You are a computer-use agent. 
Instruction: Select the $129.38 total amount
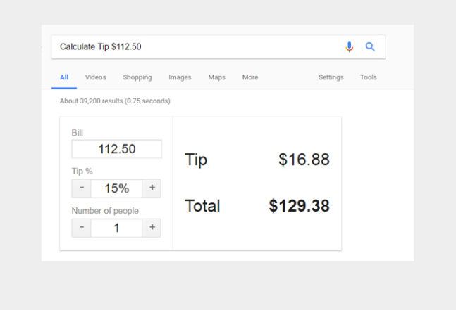(x=299, y=206)
